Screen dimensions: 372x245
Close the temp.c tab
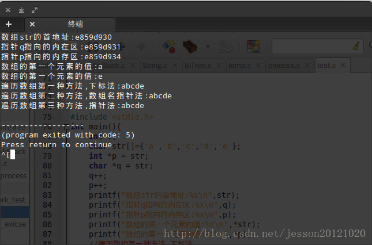258,65
